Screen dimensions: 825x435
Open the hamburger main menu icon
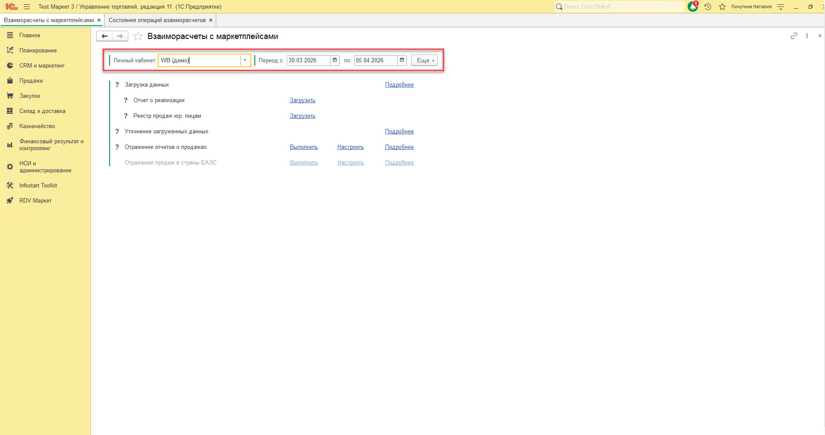(27, 6)
